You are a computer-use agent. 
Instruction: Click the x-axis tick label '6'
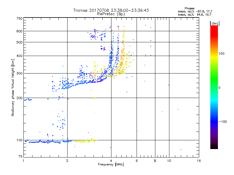(x=137, y=161)
